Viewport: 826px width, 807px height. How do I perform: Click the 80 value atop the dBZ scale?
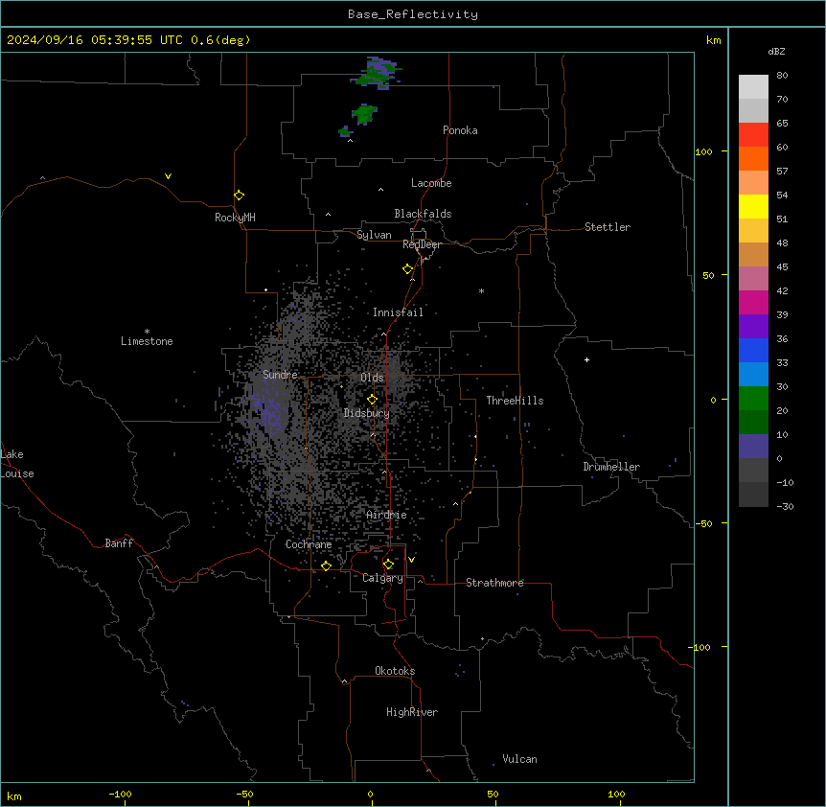(782, 76)
